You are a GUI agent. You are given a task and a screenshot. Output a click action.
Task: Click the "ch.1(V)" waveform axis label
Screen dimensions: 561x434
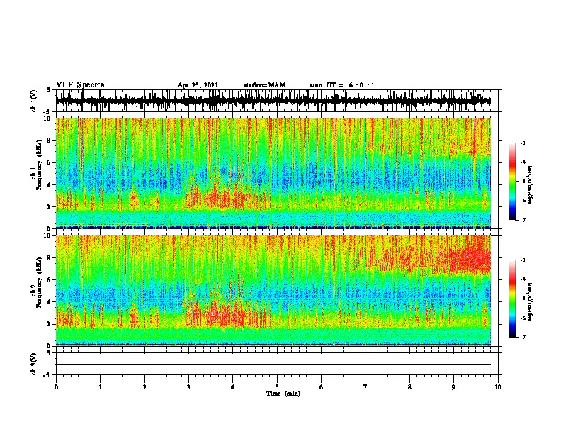(x=33, y=101)
